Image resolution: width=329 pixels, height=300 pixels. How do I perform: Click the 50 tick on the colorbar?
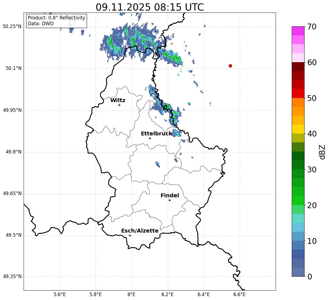312,98
